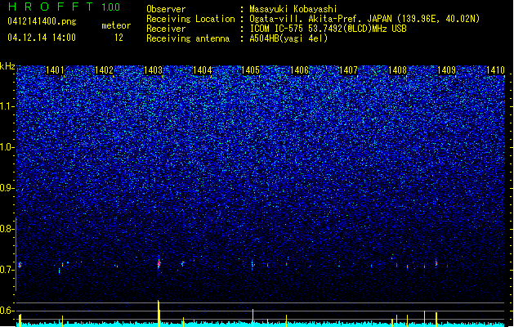Viewport: 514px width, 327px height.
Task: Click the meteor echo at spectrogram's left edge
Action: pos(20,264)
